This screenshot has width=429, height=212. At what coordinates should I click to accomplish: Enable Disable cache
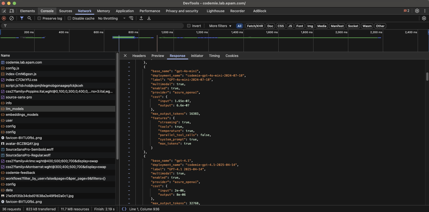[69, 18]
